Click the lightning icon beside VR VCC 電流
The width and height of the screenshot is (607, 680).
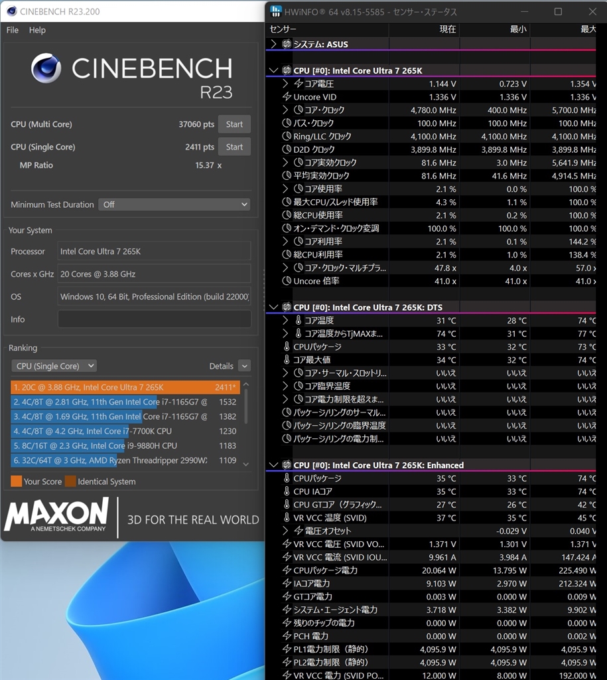point(287,557)
